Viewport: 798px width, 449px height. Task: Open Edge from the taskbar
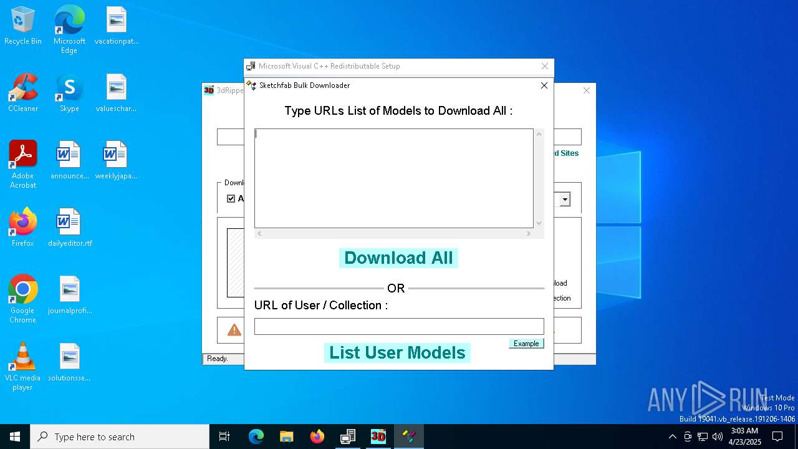click(256, 437)
